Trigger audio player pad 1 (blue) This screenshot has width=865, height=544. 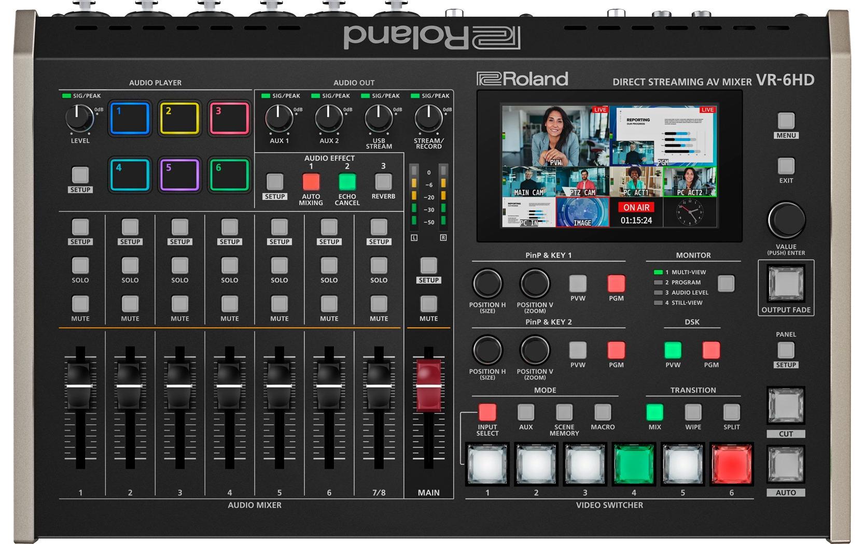tap(130, 118)
